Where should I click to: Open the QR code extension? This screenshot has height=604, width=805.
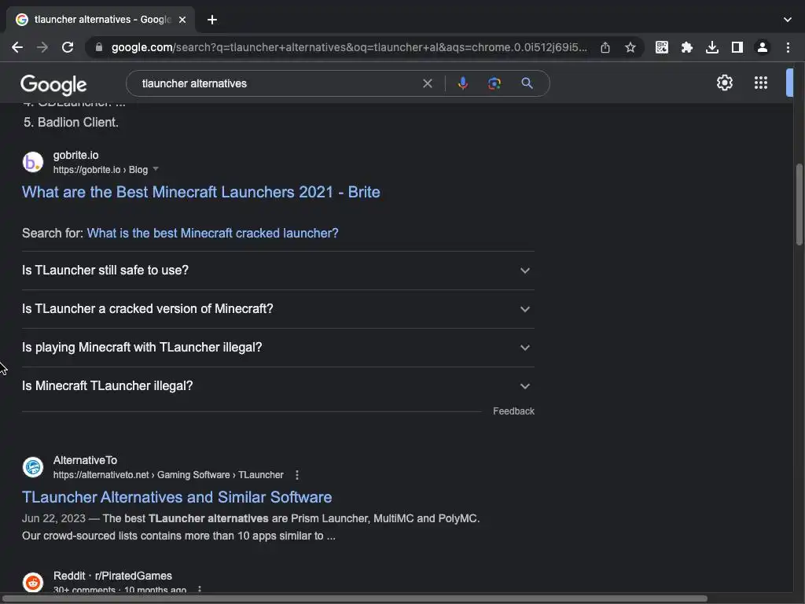(x=662, y=47)
